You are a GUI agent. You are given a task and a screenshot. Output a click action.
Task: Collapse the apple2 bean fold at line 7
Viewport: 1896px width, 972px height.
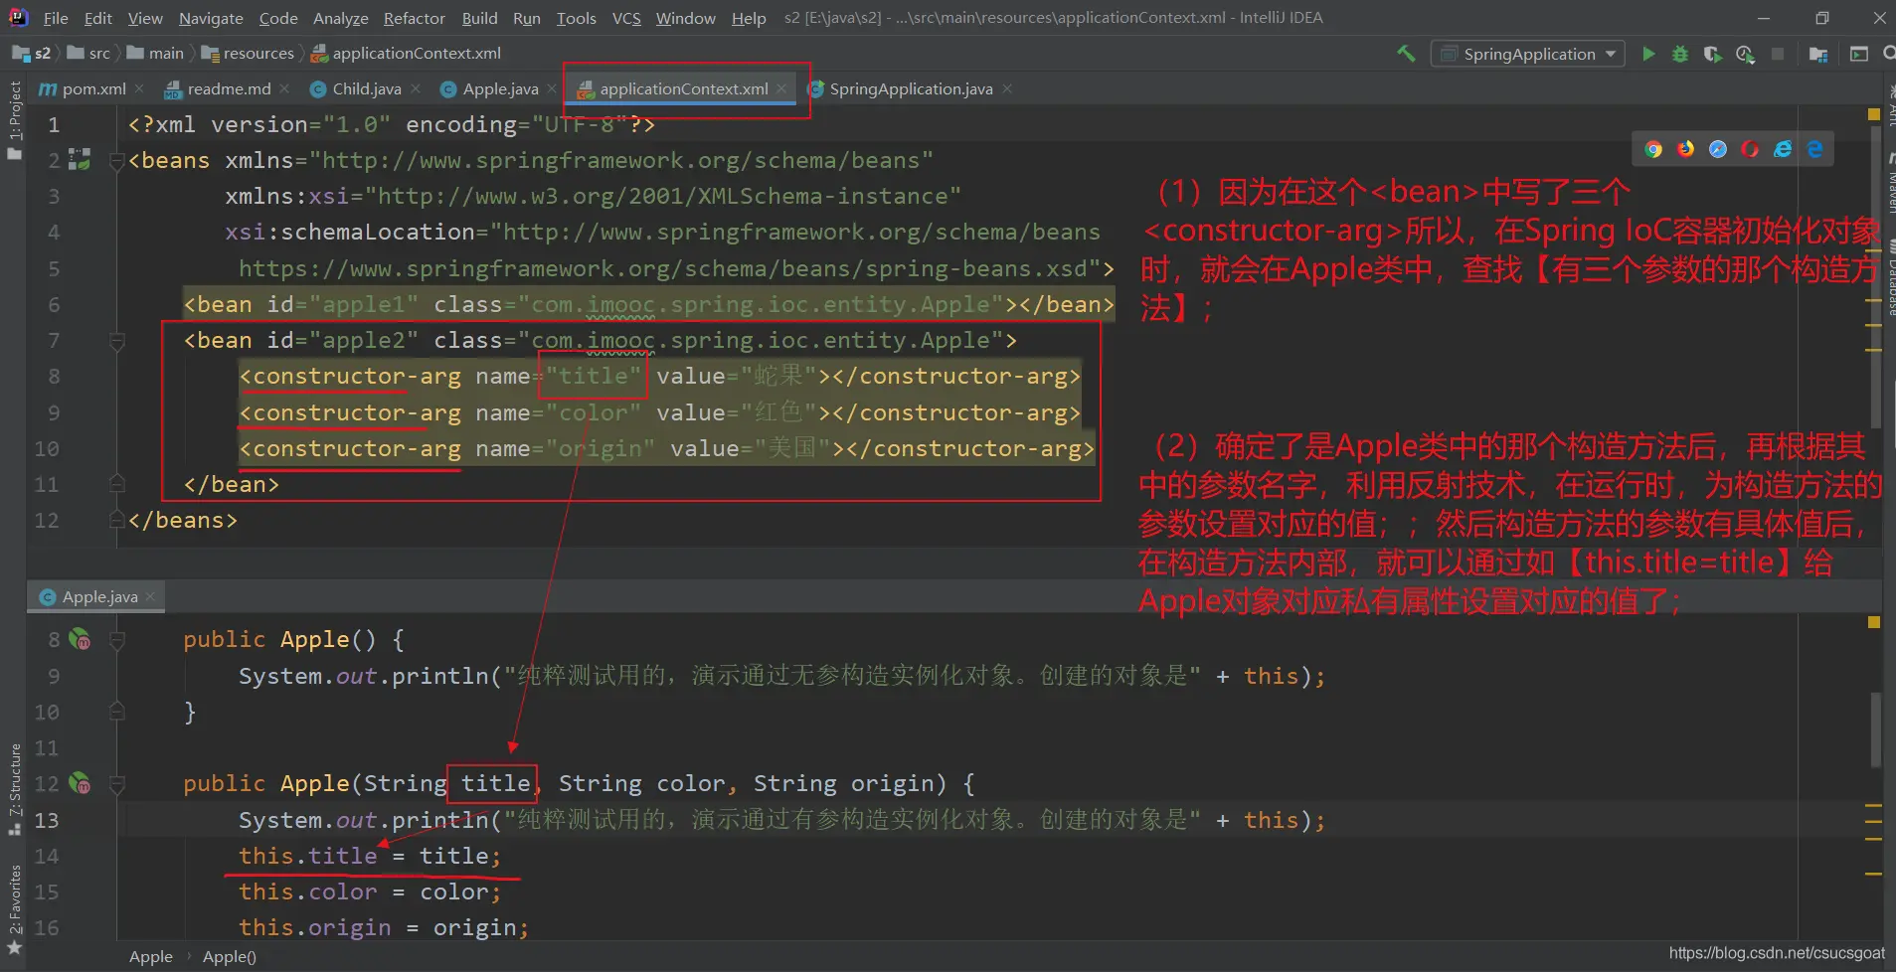pos(116,341)
